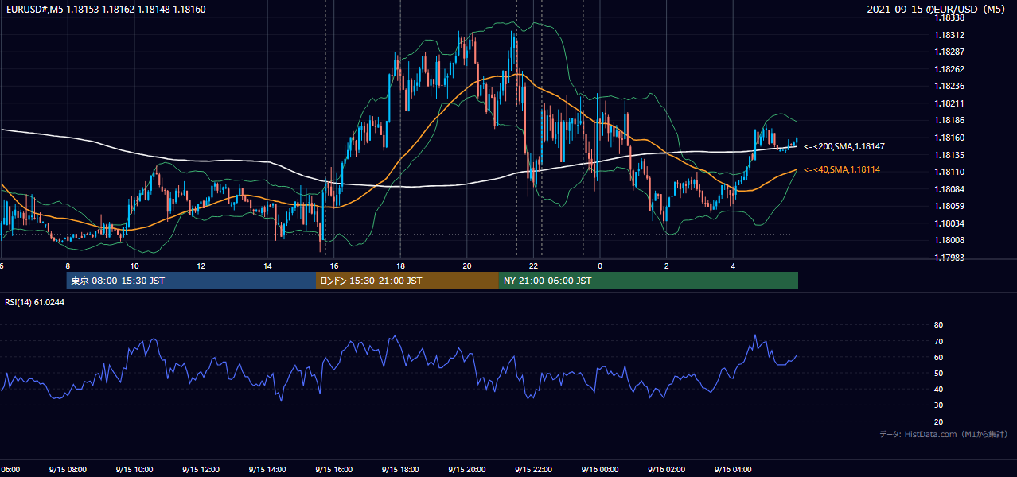Click the 9/15 08:00 date label

(x=67, y=470)
